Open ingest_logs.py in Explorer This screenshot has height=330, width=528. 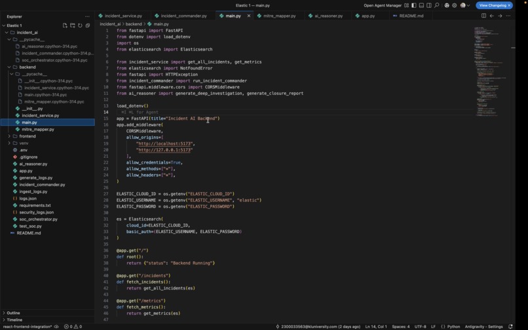tap(33, 191)
